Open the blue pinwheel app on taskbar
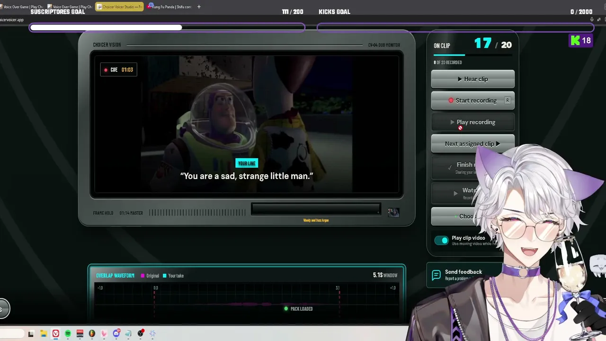The width and height of the screenshot is (606, 341). (x=152, y=333)
